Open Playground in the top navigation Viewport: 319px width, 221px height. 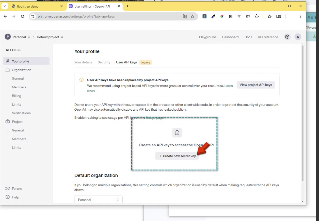(x=208, y=37)
